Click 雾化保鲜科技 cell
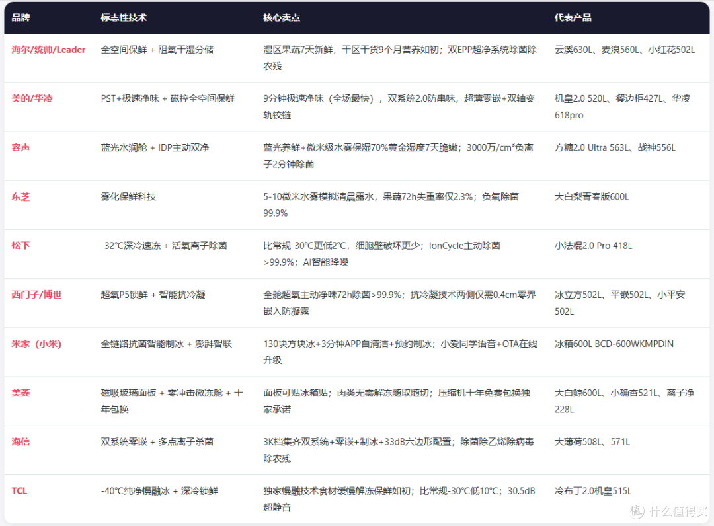This screenshot has height=526, width=714. click(x=128, y=196)
